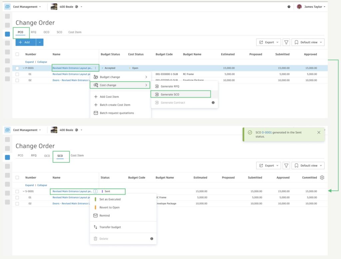Image resolution: width=341 pixels, height=259 pixels.
Task: Click the Cost Management module icon
Action: (7, 7)
